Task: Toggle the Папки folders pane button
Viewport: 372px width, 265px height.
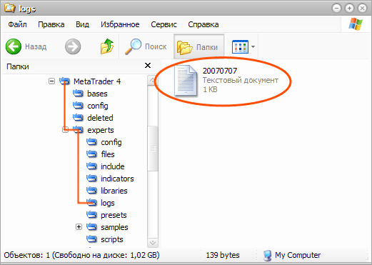Action: coord(198,46)
